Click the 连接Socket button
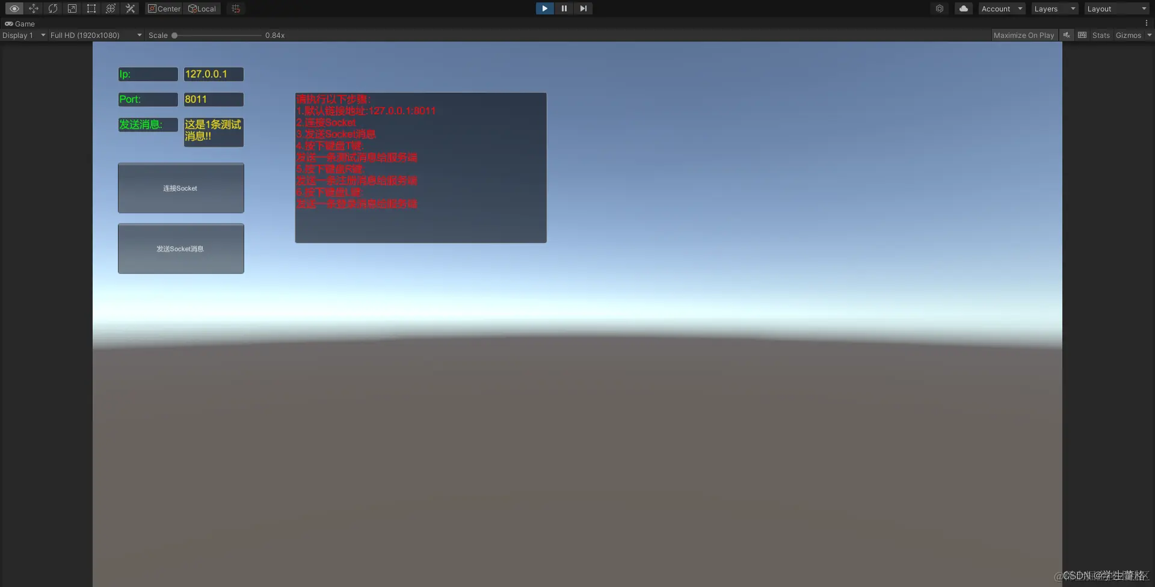Screen dimensions: 1155x587 coord(181,188)
